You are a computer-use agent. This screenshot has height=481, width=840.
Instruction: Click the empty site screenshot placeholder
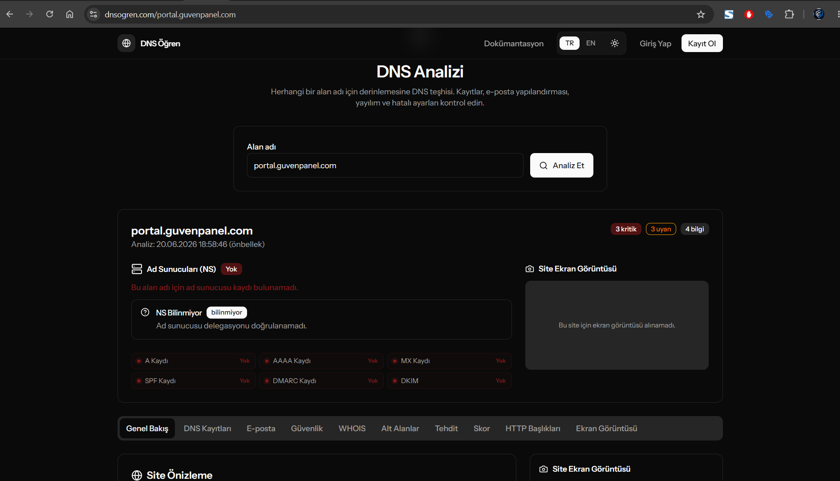[x=617, y=325]
